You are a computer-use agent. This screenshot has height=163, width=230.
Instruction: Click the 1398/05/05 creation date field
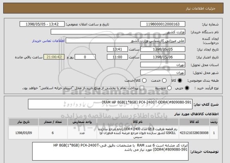pyautogui.click(x=163, y=49)
